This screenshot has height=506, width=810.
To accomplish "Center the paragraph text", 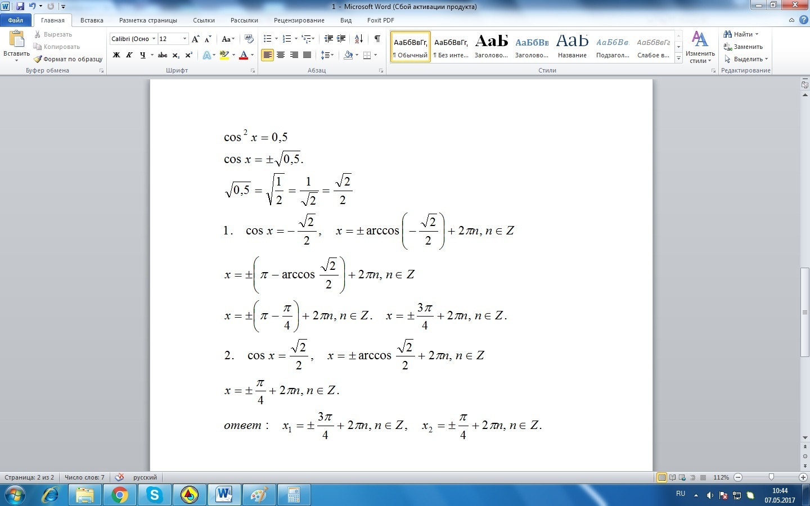I will (281, 55).
